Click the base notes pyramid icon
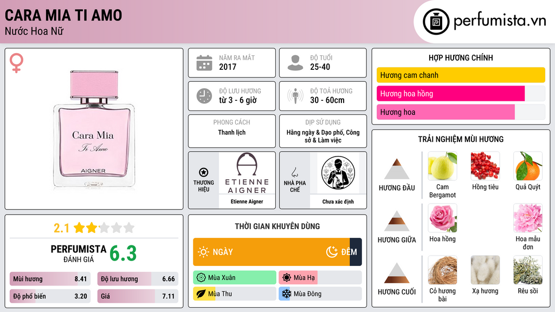Screen dimensions: 555x312 pyautogui.click(x=397, y=273)
